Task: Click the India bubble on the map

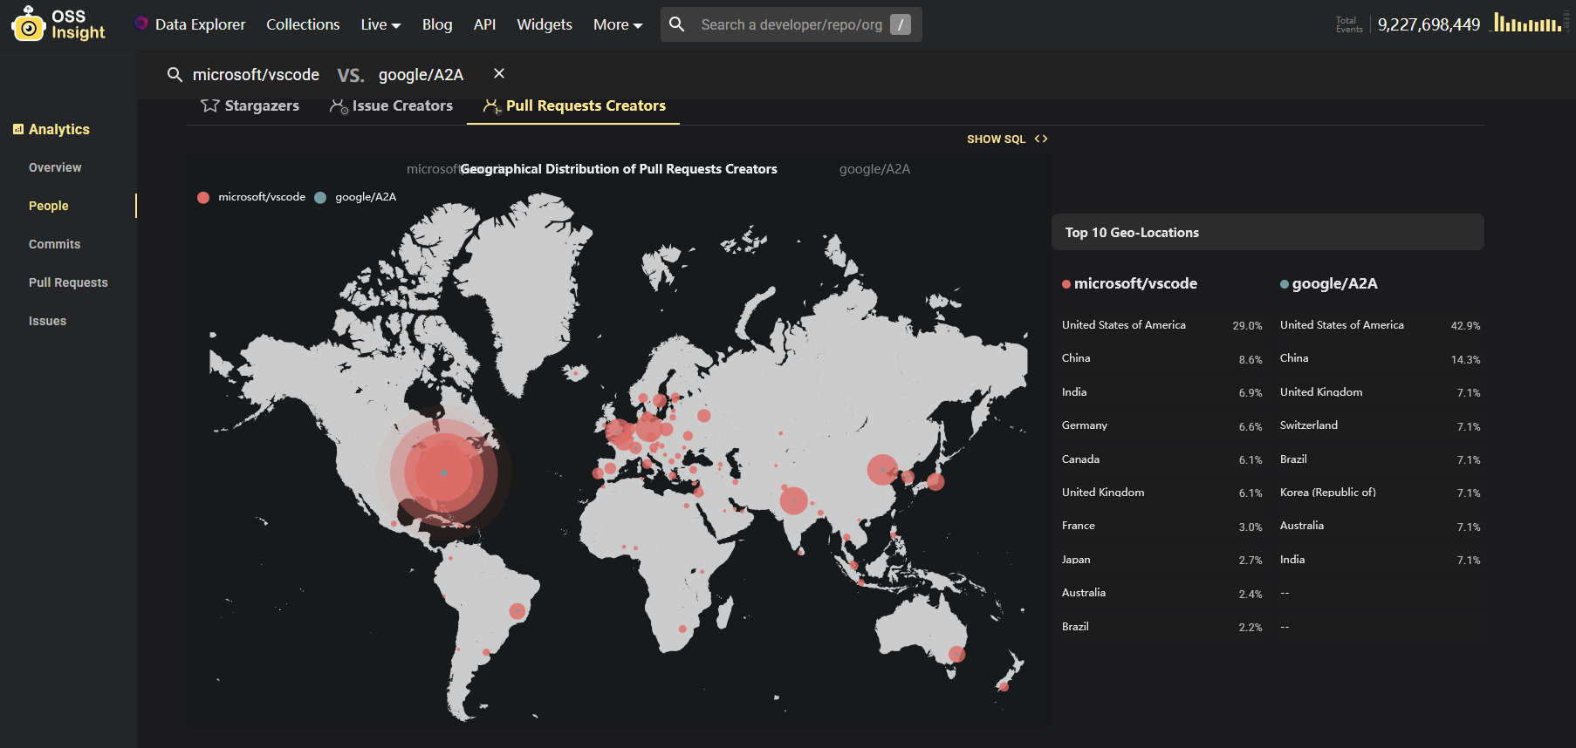Action: [793, 500]
